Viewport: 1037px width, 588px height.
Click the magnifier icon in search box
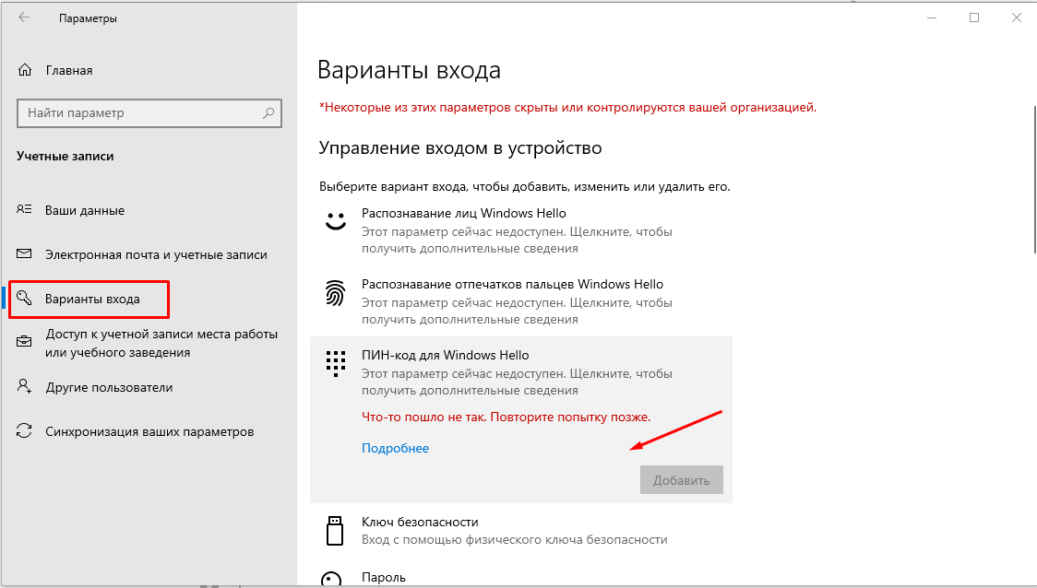[268, 113]
